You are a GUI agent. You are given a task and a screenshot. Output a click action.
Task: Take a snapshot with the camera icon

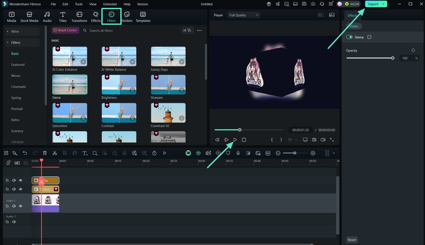click(314, 140)
